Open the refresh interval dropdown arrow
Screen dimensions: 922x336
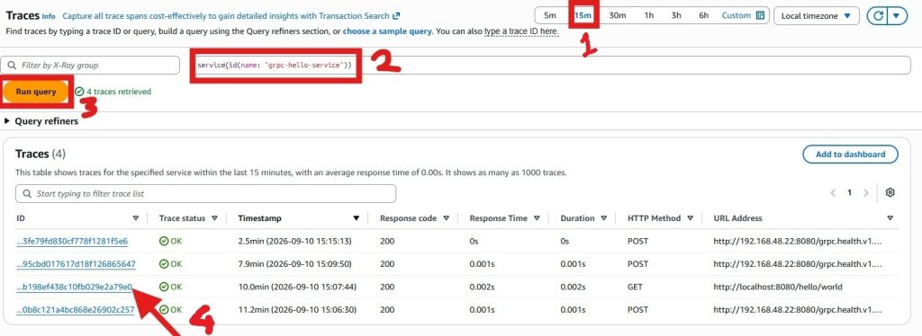pos(897,16)
